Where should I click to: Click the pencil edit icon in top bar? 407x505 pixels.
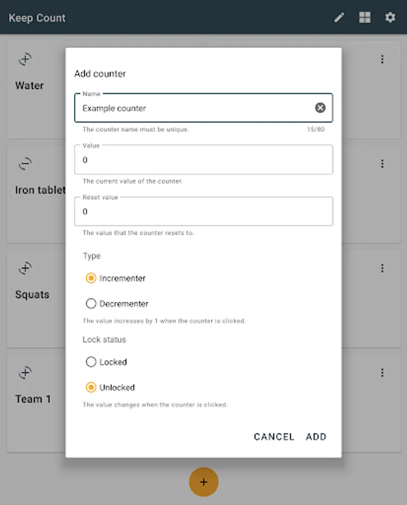pos(339,17)
